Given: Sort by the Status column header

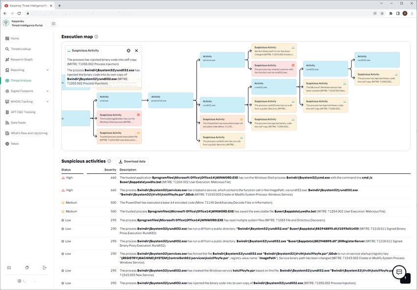Looking at the screenshot, I should tap(66, 169).
